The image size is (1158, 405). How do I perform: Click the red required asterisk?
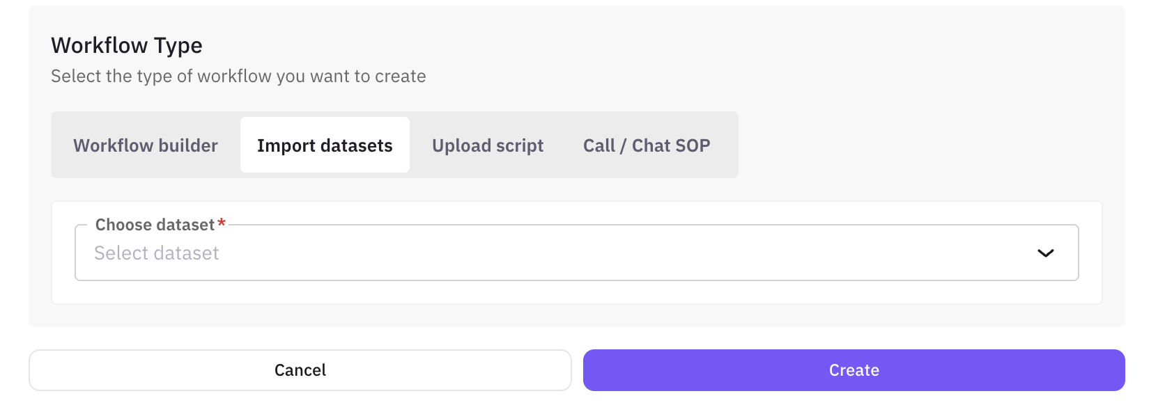[x=222, y=223]
